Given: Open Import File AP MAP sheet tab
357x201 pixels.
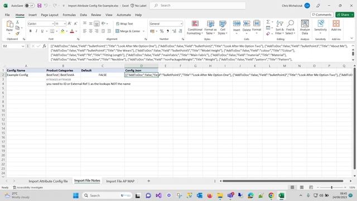Looking at the screenshot, I should pyautogui.click(x=120, y=181).
